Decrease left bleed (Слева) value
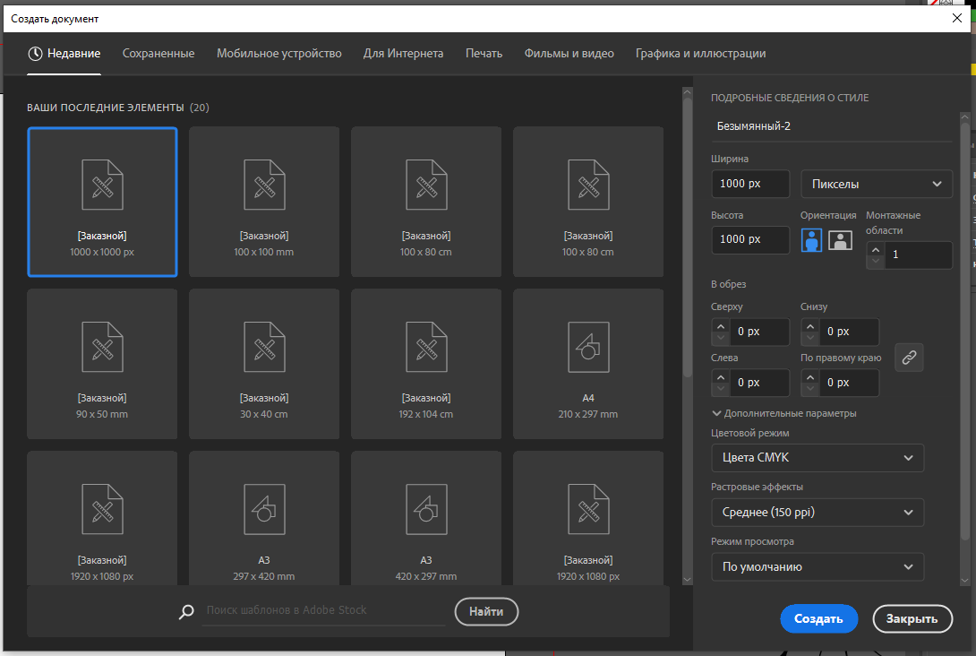Viewport: 976px width, 656px height. pyautogui.click(x=720, y=389)
